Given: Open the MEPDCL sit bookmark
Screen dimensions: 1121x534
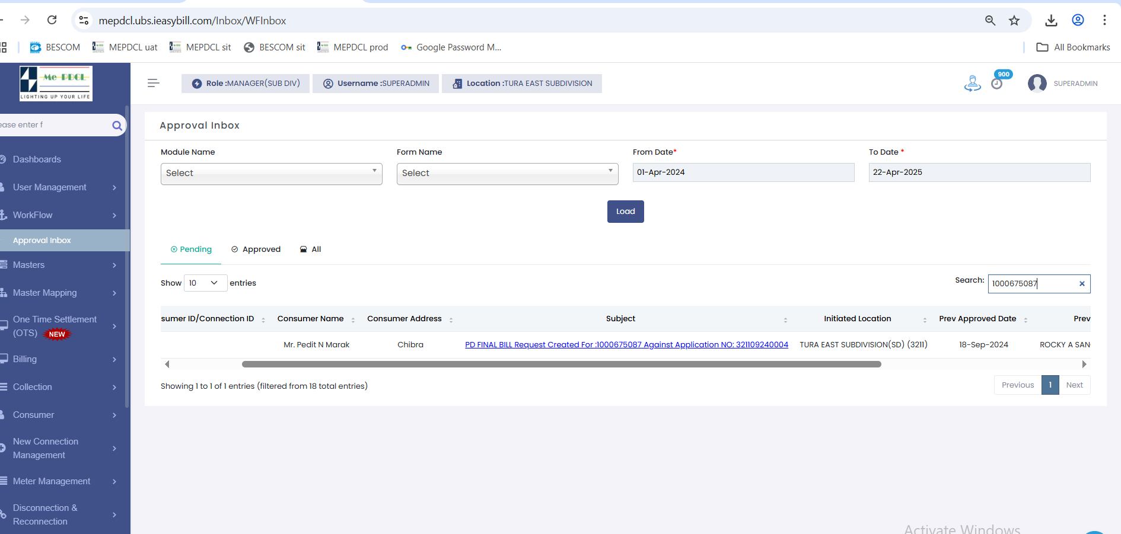Looking at the screenshot, I should tap(200, 47).
